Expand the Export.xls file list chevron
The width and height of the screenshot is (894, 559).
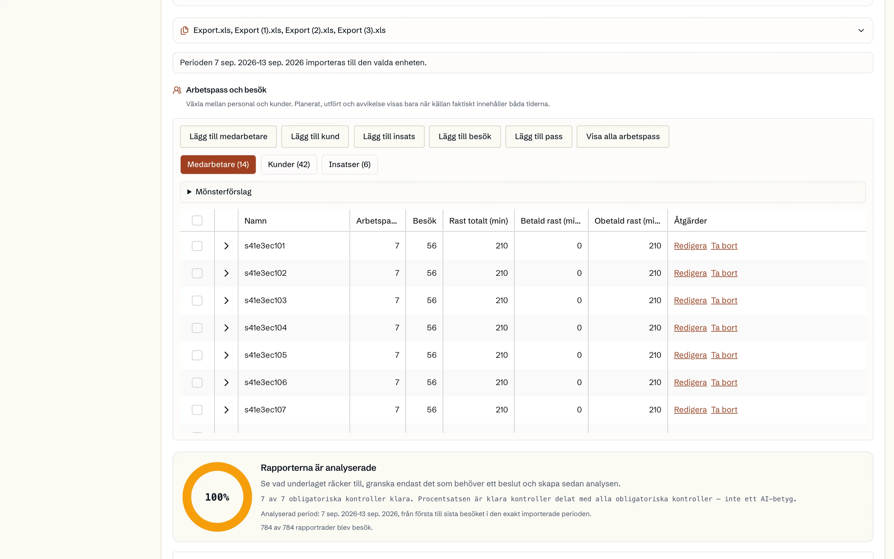click(x=861, y=30)
